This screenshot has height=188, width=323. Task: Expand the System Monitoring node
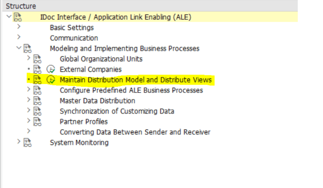point(19,142)
